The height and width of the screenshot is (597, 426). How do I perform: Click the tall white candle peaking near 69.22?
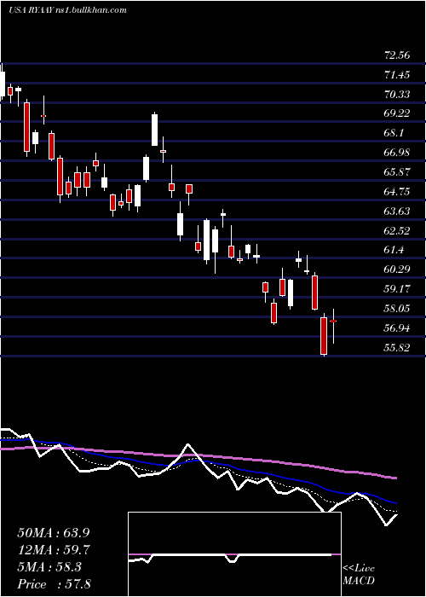click(154, 130)
